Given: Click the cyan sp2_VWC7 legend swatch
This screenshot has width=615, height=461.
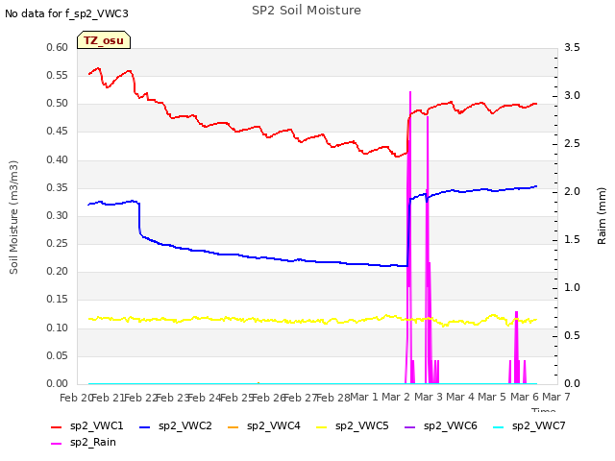Looking at the screenshot, I should tap(498, 427).
